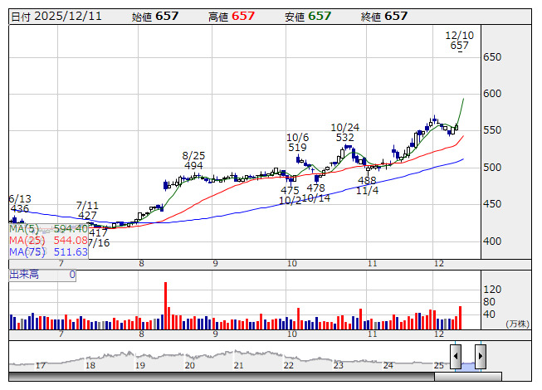The height and width of the screenshot is (390, 542).
Task: Click the left arrow range handle
Action: point(455,356)
